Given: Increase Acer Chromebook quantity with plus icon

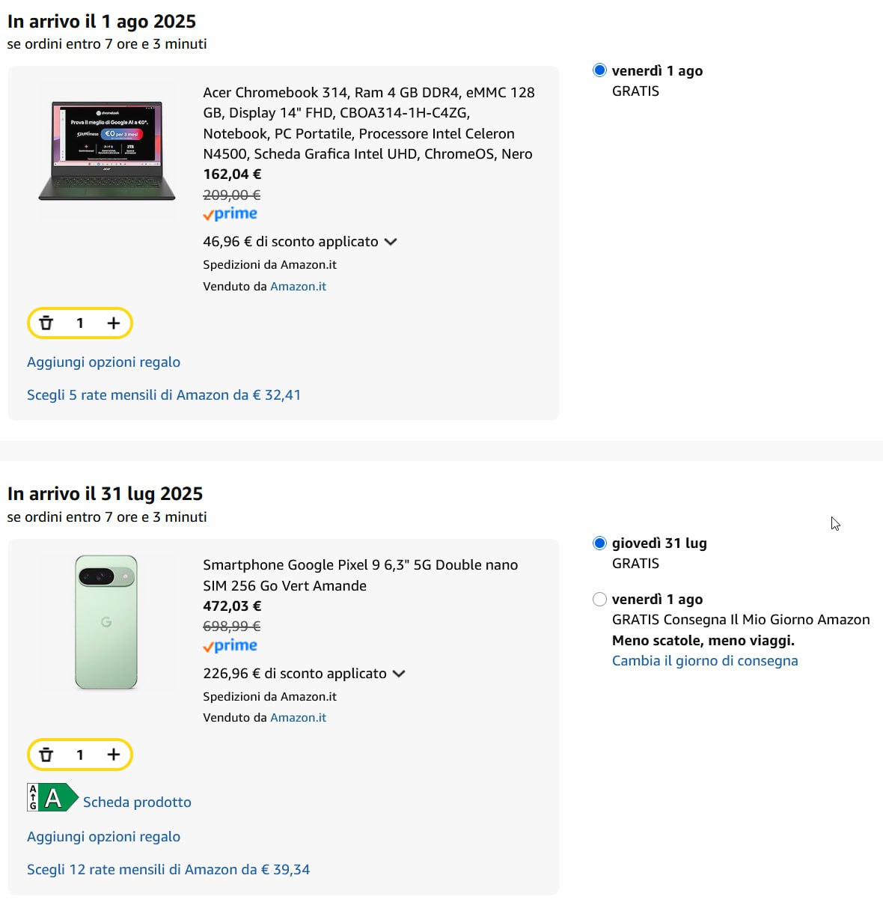Looking at the screenshot, I should click(113, 323).
